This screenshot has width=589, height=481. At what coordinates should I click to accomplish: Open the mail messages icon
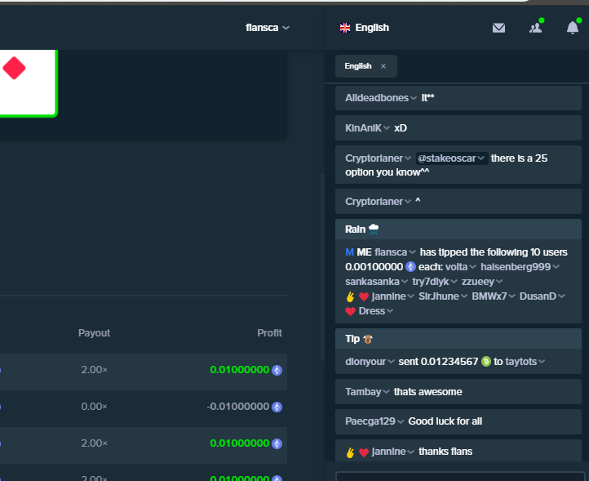click(498, 28)
